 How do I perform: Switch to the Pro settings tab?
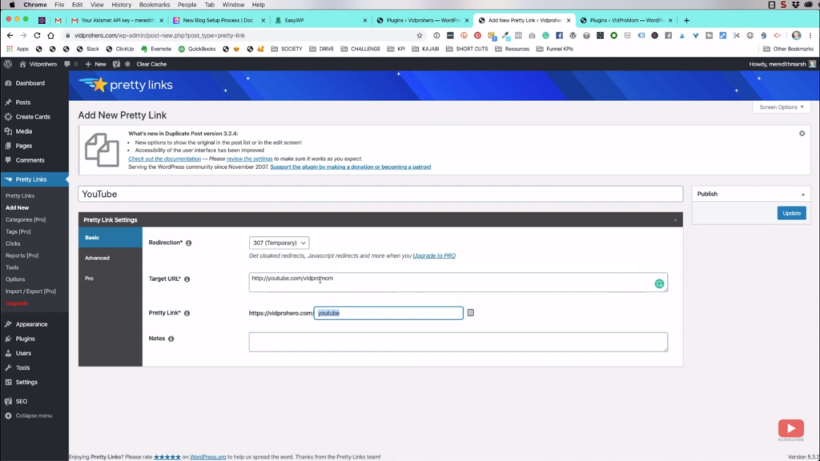click(111, 278)
